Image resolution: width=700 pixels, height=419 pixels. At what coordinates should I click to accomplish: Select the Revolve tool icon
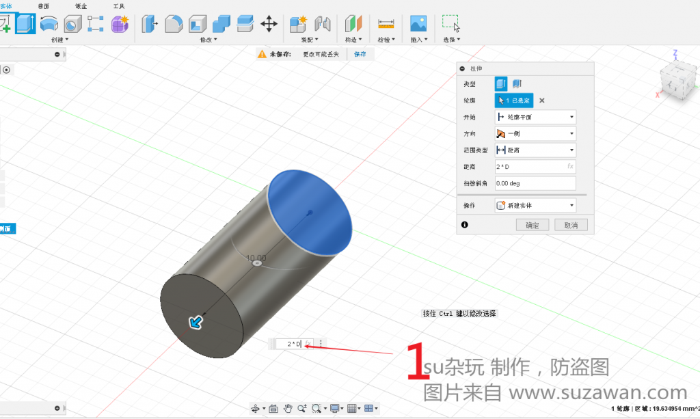click(x=49, y=24)
